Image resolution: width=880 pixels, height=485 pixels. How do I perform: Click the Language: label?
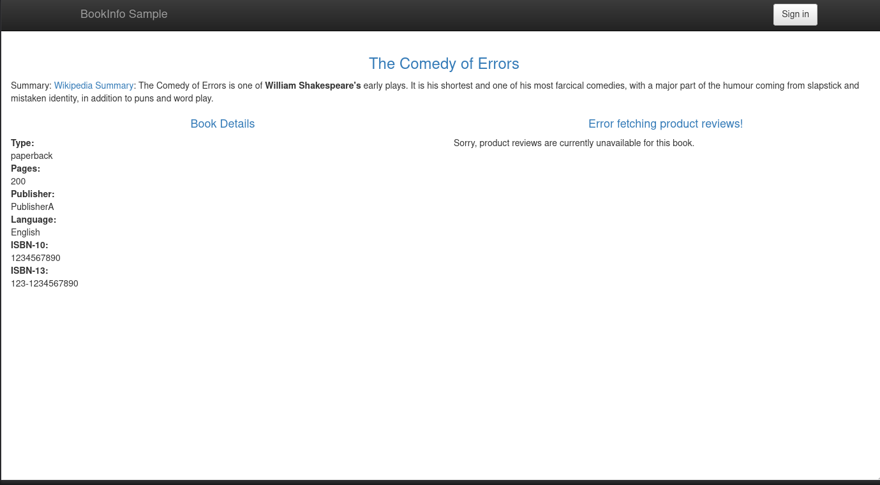tap(34, 220)
